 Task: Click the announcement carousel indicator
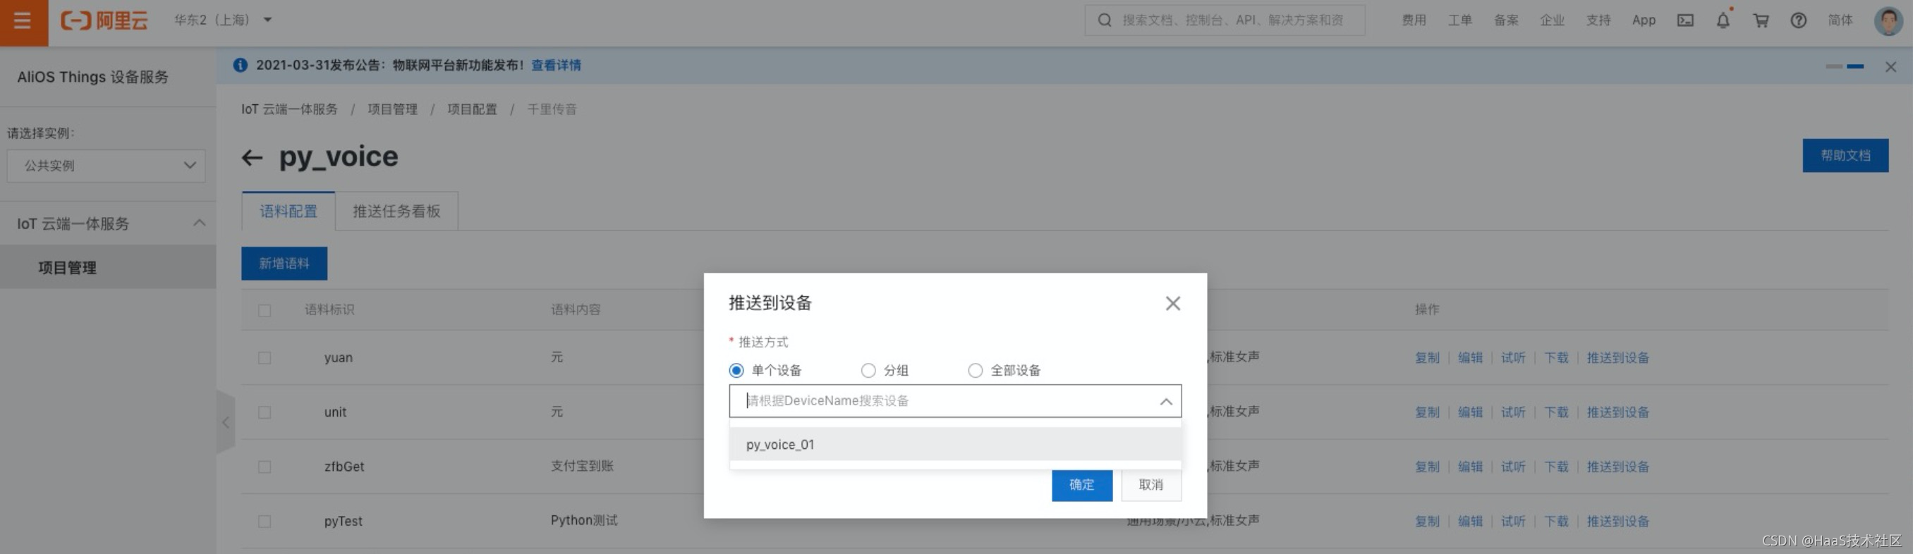click(1845, 67)
